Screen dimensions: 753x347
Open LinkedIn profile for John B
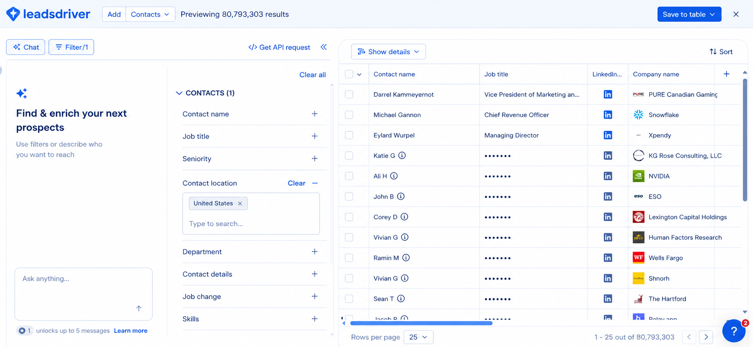[607, 197]
